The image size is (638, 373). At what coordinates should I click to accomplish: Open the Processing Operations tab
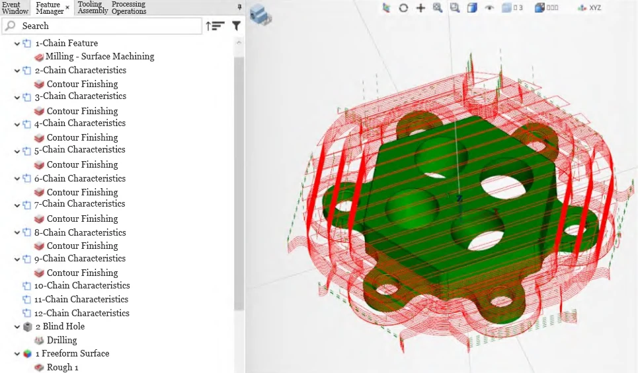click(128, 7)
